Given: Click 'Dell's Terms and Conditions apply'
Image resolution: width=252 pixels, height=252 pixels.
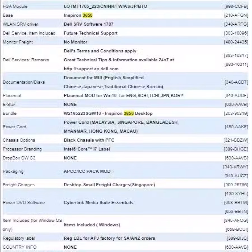Looking at the screenshot, I should (100, 51).
